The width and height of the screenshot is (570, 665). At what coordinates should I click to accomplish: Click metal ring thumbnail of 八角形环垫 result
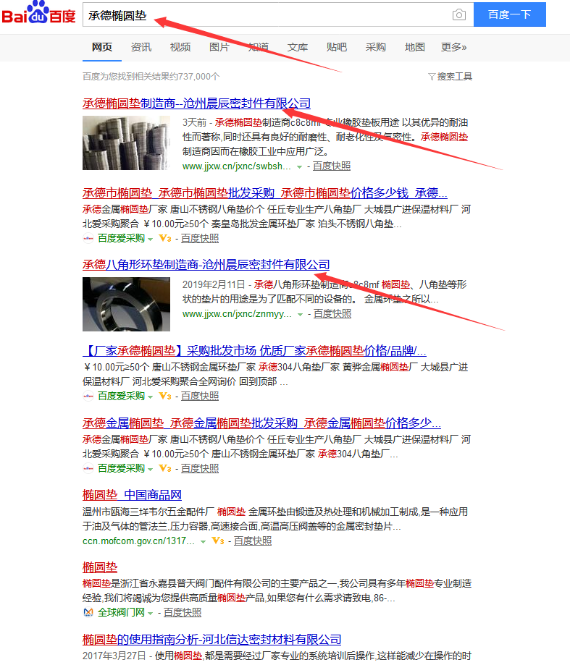click(x=126, y=304)
